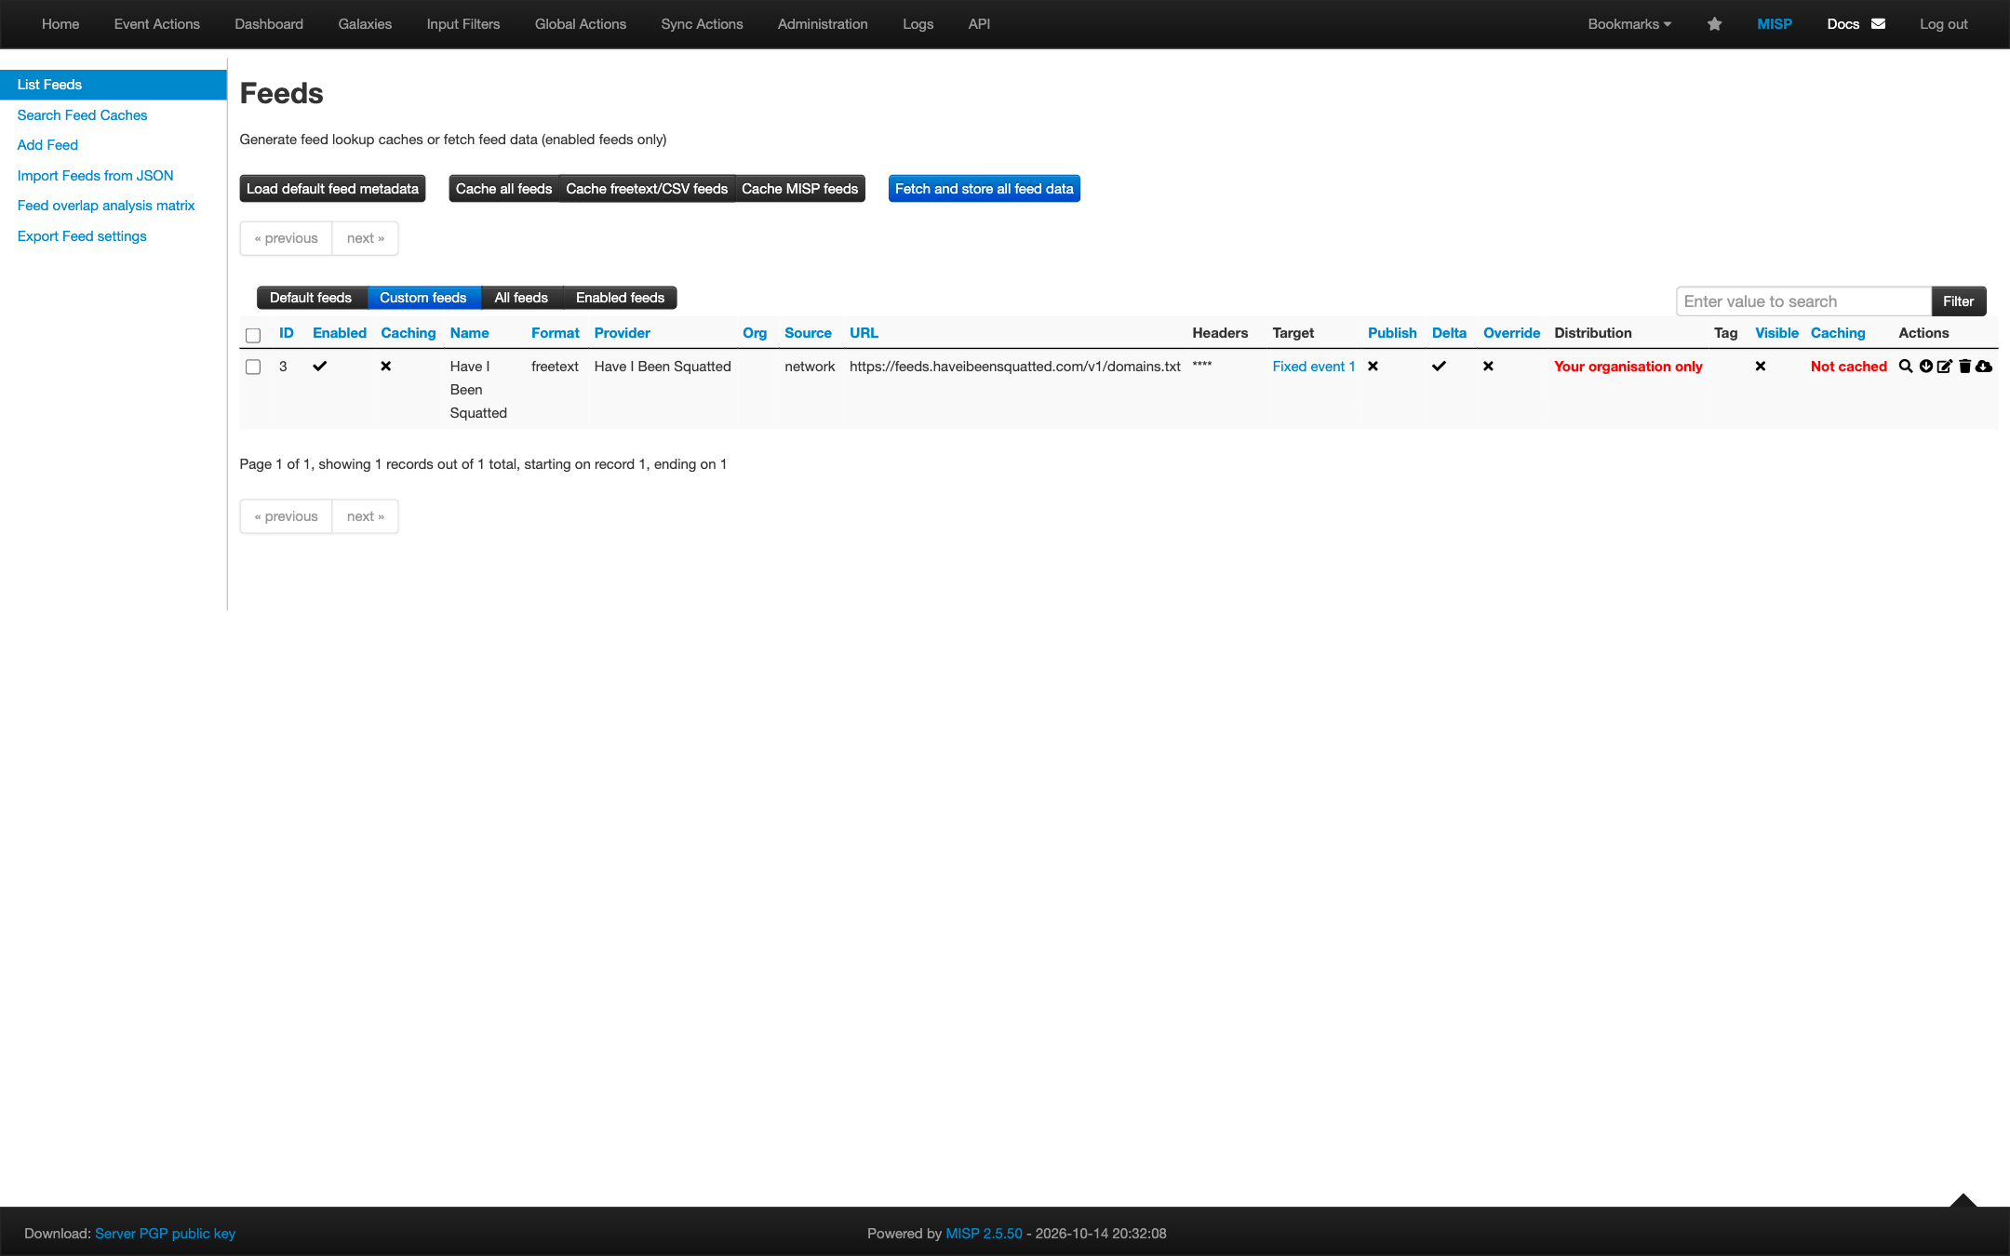This screenshot has height=1256, width=2010.
Task: Select the Custom feeds tab
Action: (x=423, y=298)
